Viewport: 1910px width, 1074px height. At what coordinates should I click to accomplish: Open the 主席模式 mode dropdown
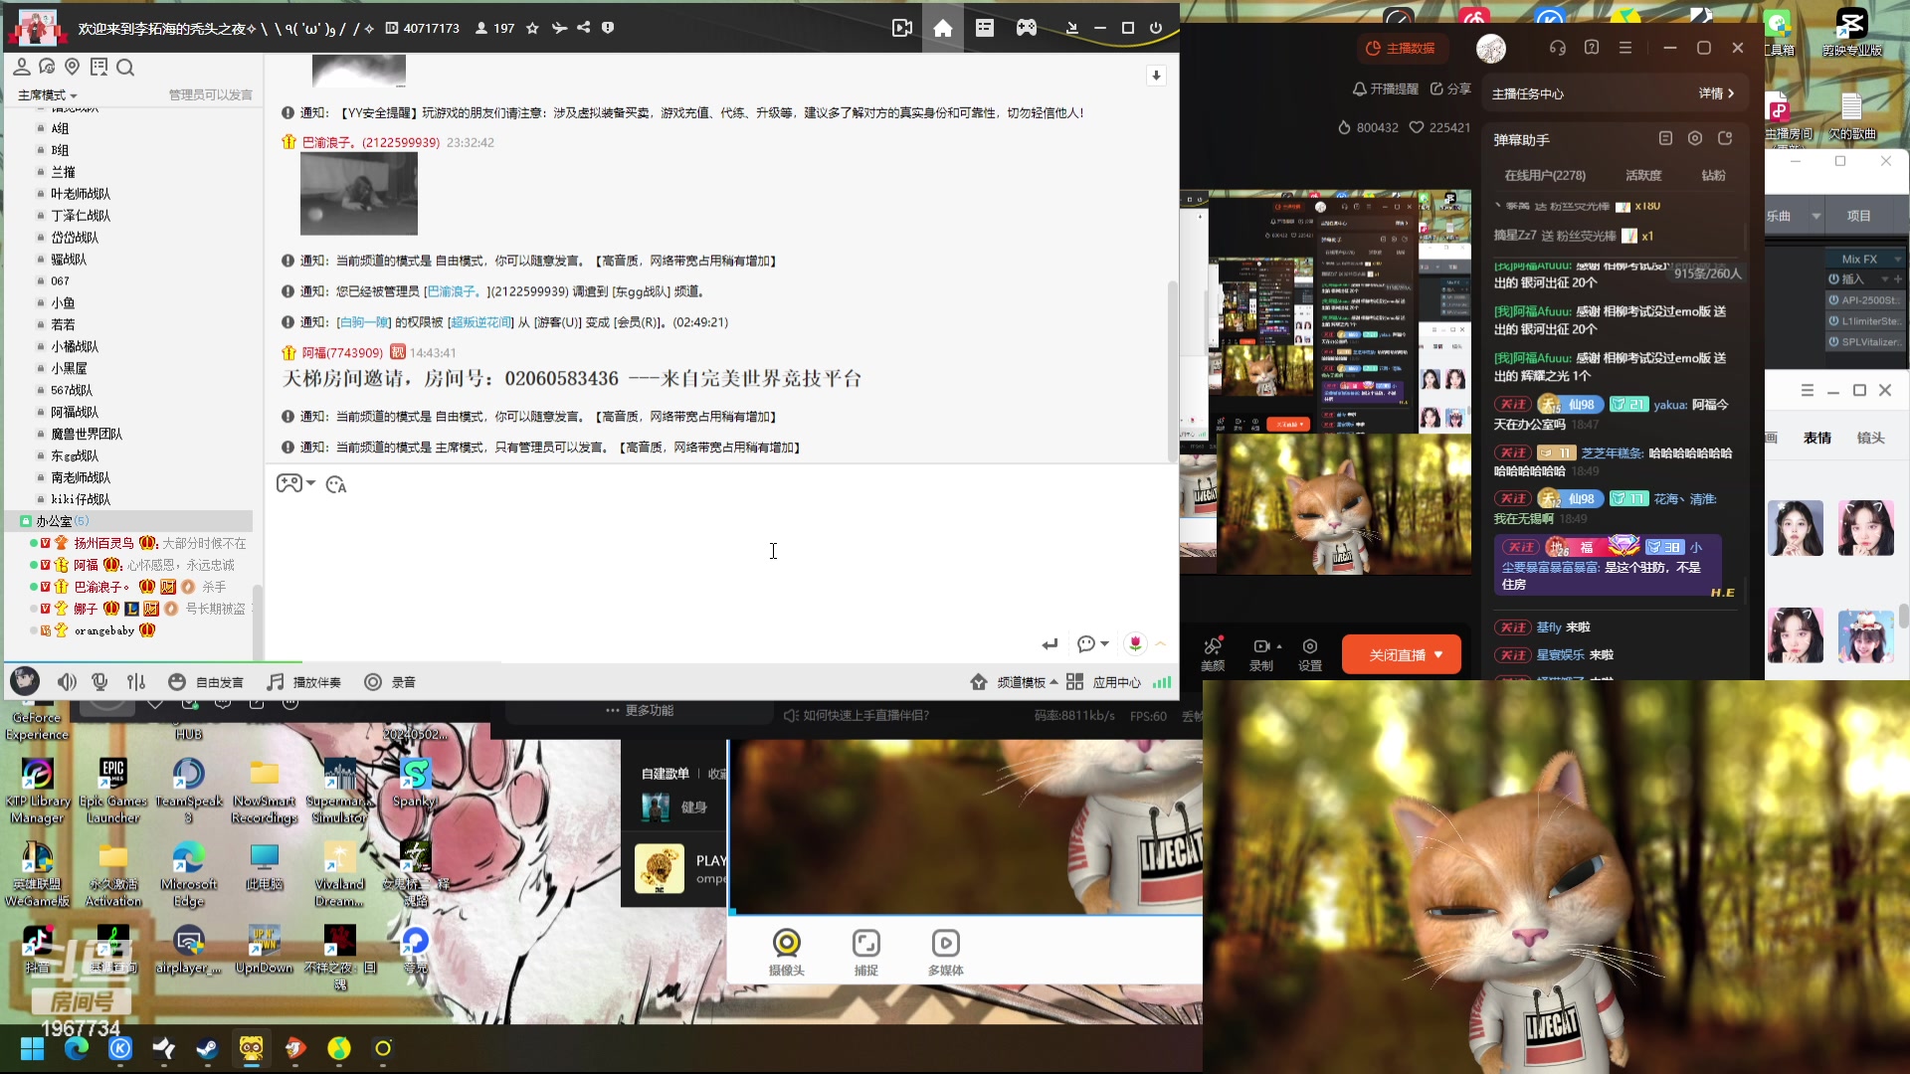48,95
